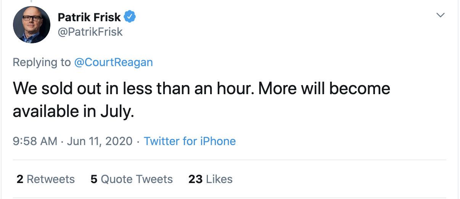The image size is (460, 199).
Task: Click the retweet count number 2
Action: (x=20, y=179)
